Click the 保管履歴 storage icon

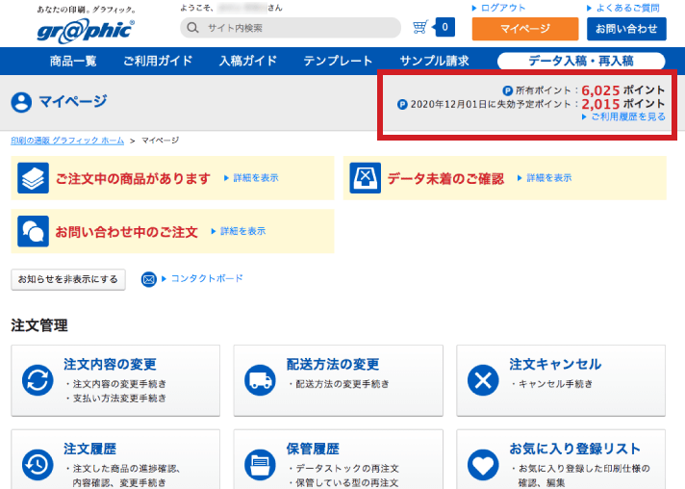(261, 463)
